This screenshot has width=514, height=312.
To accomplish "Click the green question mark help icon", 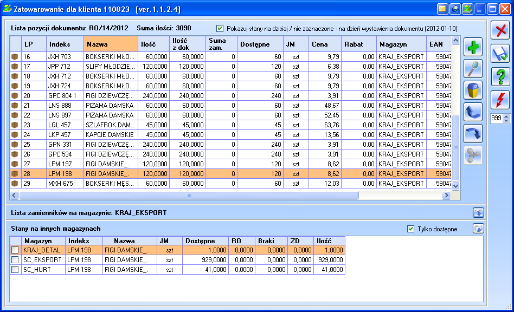I will pos(500,76).
